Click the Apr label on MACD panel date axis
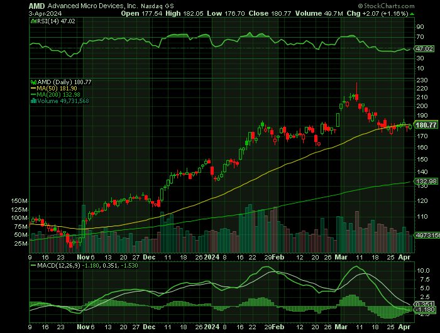440x333 pixels. [404, 327]
